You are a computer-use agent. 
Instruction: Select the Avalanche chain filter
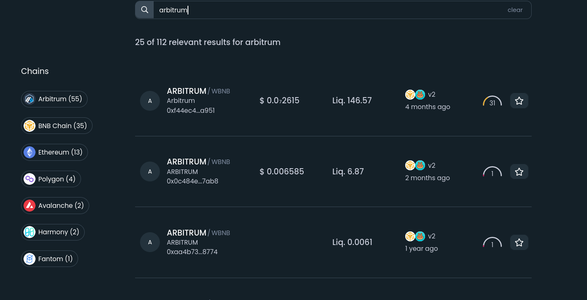55,205
